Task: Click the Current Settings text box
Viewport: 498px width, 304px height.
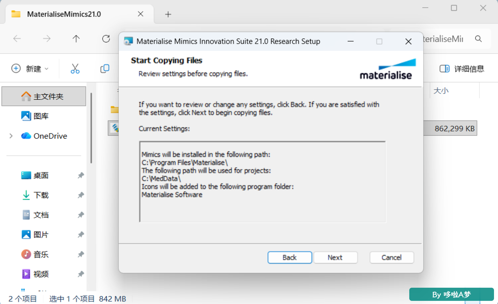Action: tap(262, 182)
